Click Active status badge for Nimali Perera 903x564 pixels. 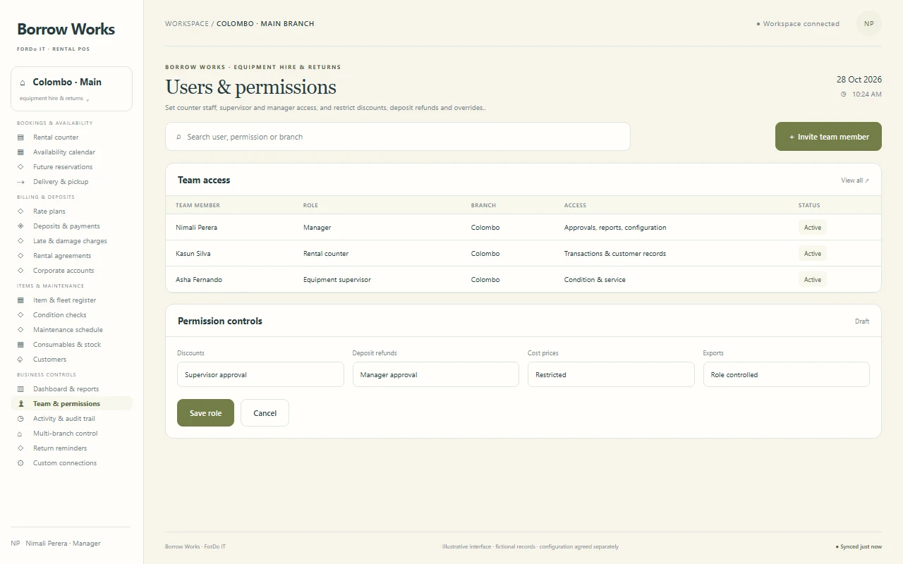[x=813, y=228]
